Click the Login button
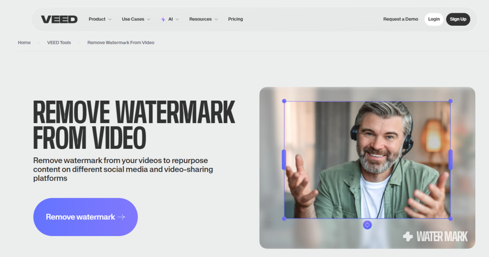Screen dimensions: 489x257 [x=434, y=20]
